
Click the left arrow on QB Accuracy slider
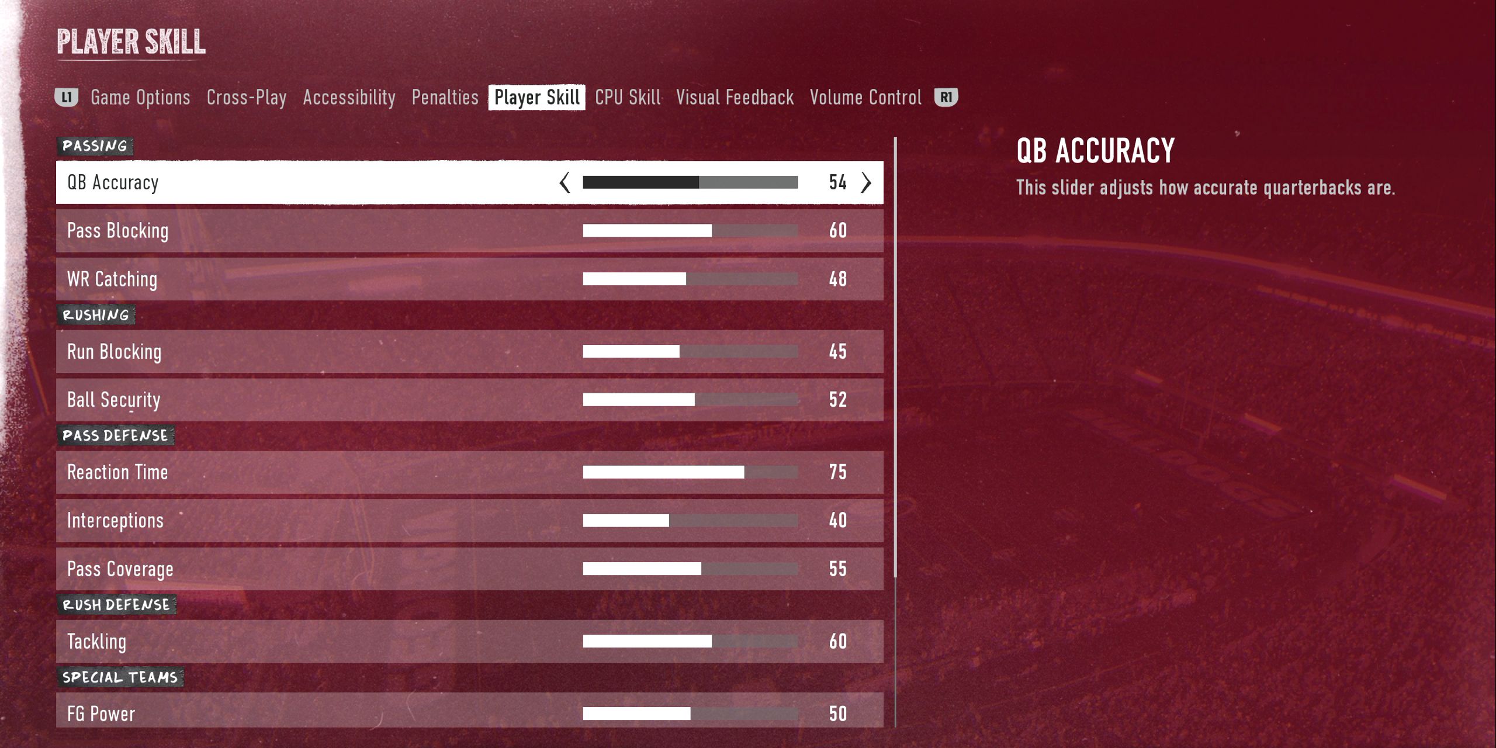pos(564,184)
